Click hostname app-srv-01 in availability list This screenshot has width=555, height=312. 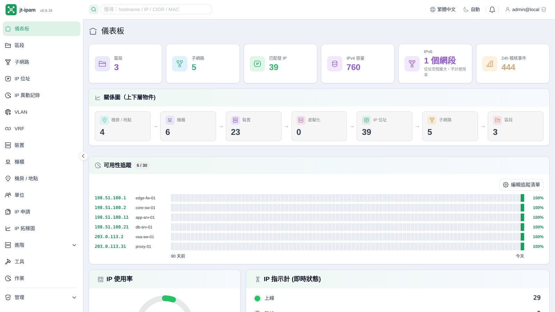tap(145, 217)
